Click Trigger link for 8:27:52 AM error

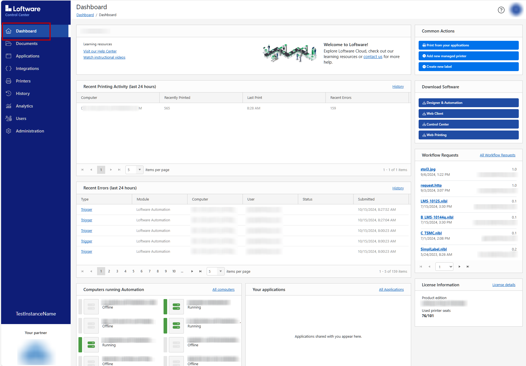[87, 209]
